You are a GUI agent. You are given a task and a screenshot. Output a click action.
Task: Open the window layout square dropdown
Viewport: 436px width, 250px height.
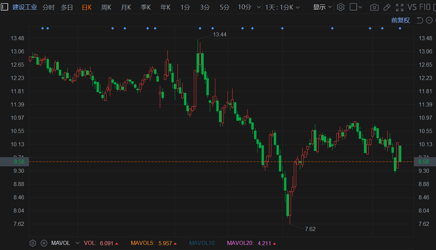pyautogui.click(x=356, y=7)
